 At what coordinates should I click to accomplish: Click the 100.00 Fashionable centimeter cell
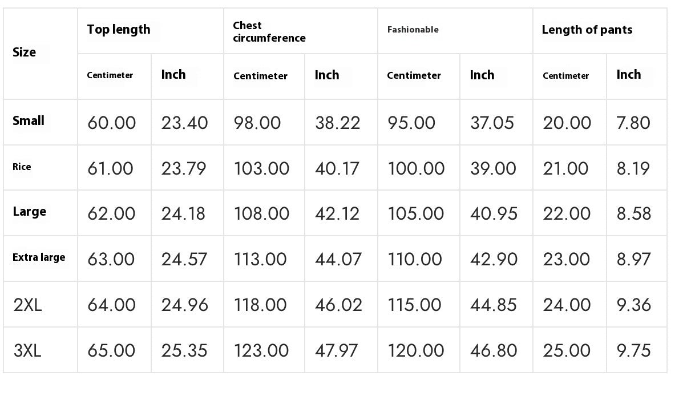click(x=415, y=168)
